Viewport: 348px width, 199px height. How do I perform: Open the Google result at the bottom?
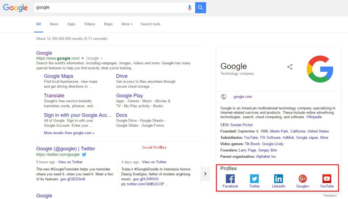tap(44, 196)
